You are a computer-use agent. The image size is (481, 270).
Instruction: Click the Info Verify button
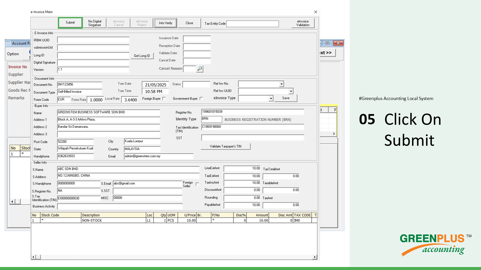tap(165, 23)
